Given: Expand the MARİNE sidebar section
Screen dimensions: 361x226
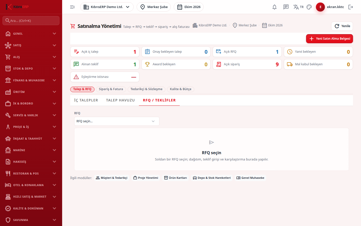Looking at the screenshot, I should (x=31, y=150).
